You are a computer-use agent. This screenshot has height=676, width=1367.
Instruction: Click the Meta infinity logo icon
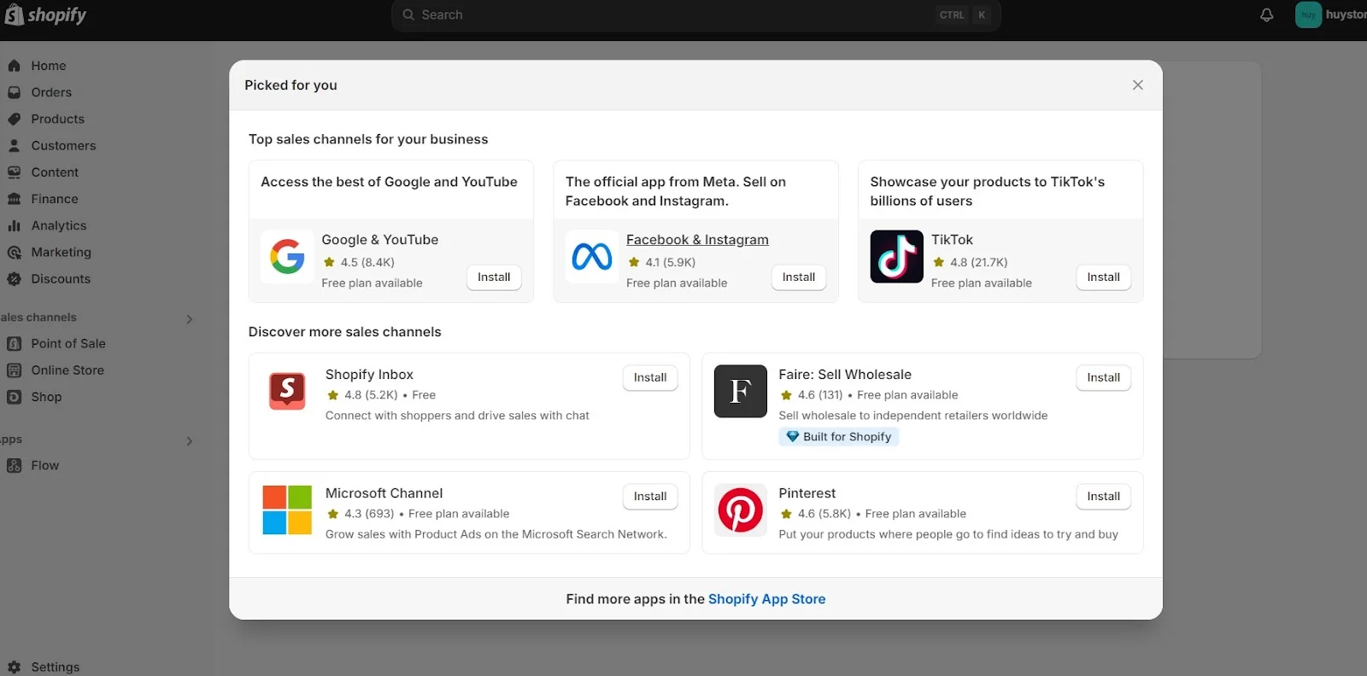pos(592,256)
